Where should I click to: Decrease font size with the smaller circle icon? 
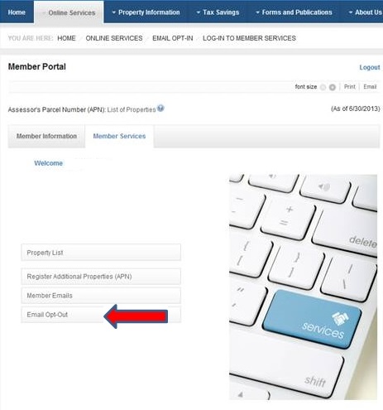pos(323,87)
